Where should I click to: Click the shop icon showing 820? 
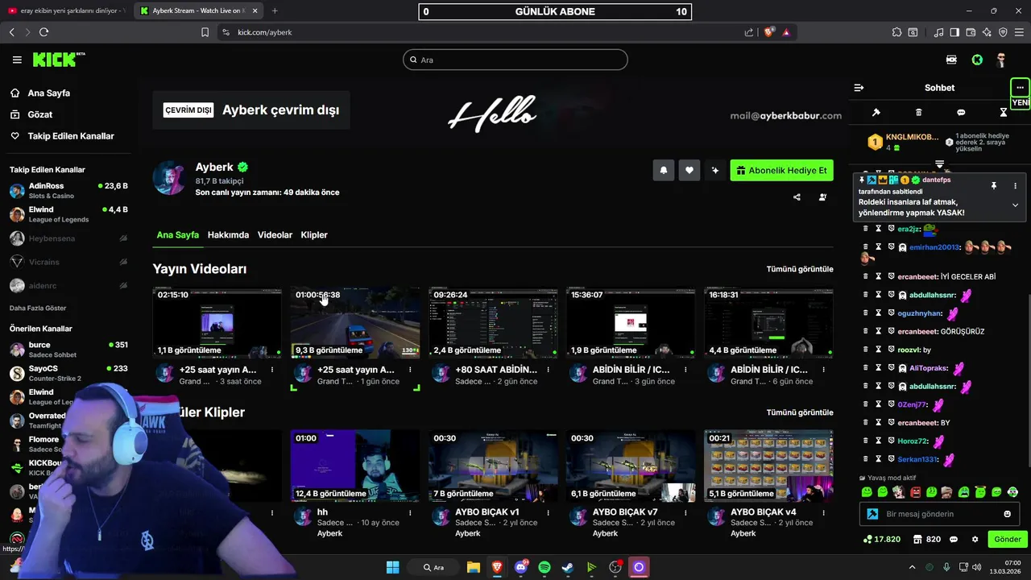click(927, 540)
